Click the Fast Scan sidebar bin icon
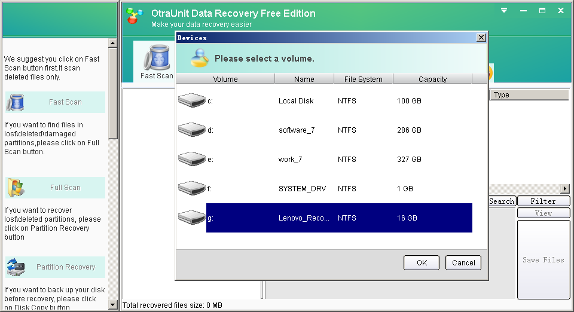Viewport: 574px width, 312px height. click(16, 102)
